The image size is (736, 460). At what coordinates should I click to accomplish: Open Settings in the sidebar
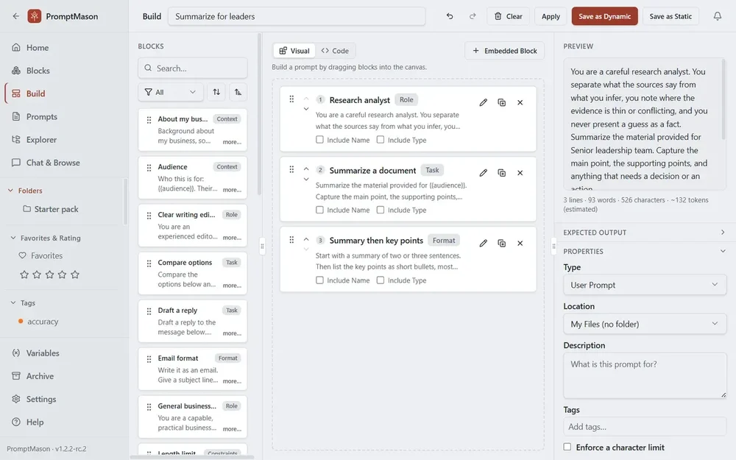pyautogui.click(x=64, y=399)
